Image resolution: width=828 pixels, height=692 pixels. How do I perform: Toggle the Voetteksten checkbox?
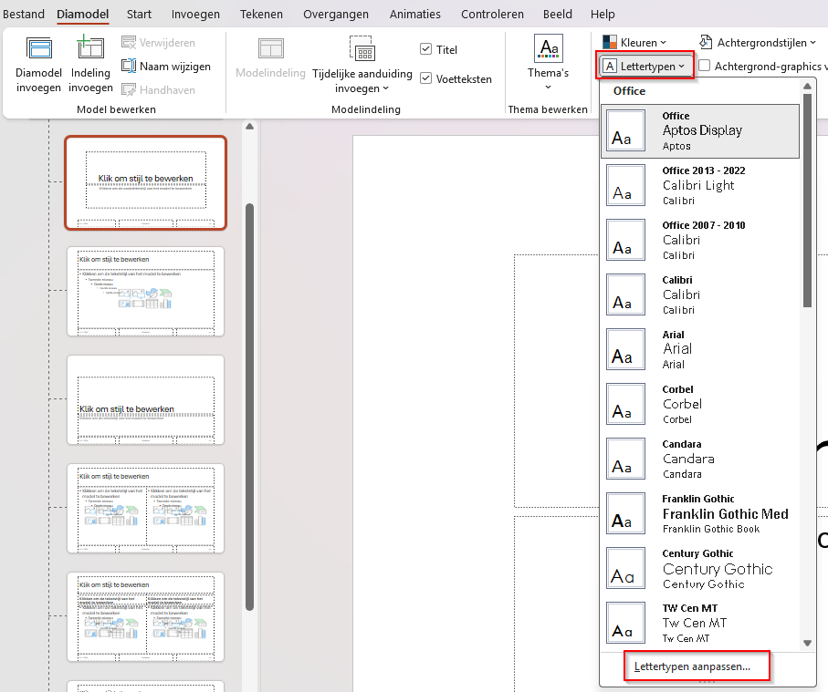[x=425, y=78]
